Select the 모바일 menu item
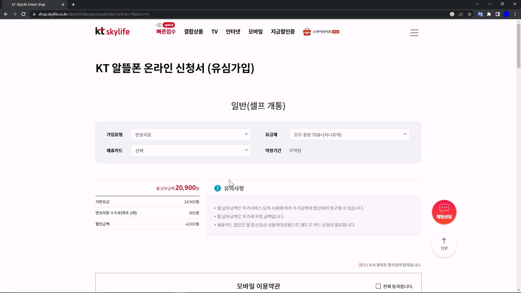This screenshot has height=293, width=521. pyautogui.click(x=255, y=32)
